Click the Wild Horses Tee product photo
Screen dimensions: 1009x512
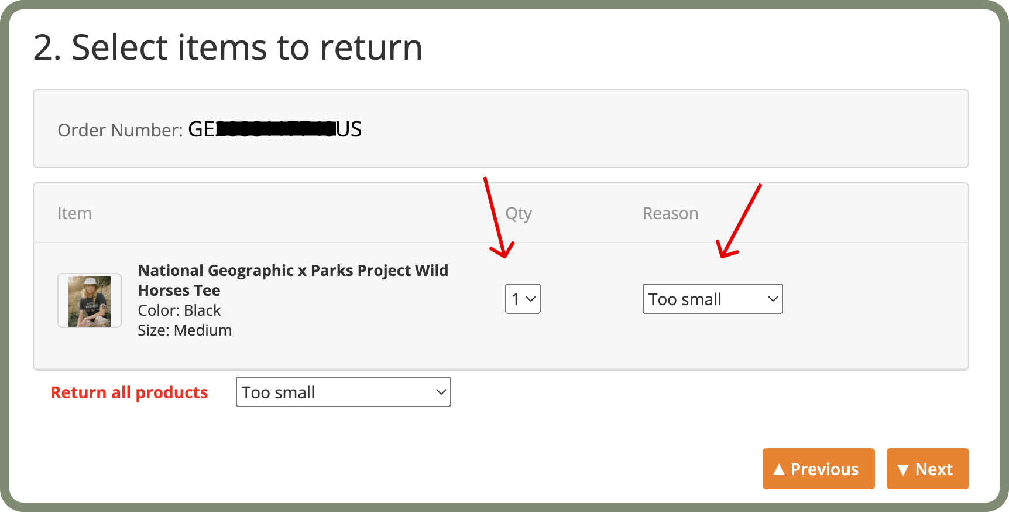coord(89,301)
